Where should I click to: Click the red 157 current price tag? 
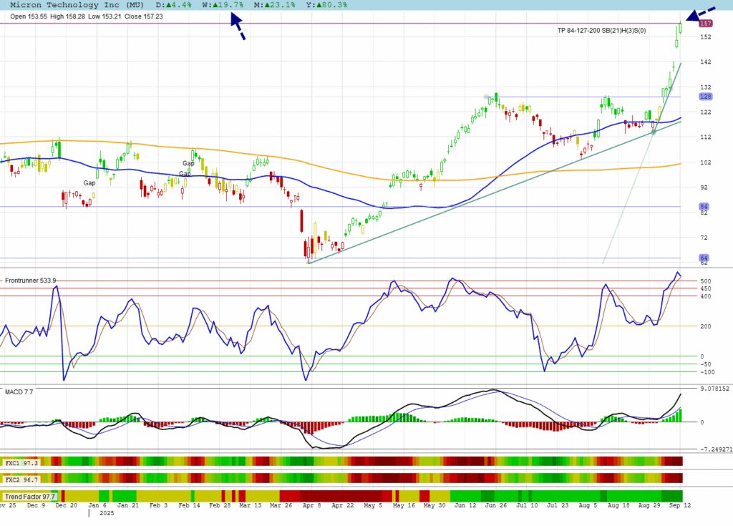[705, 24]
